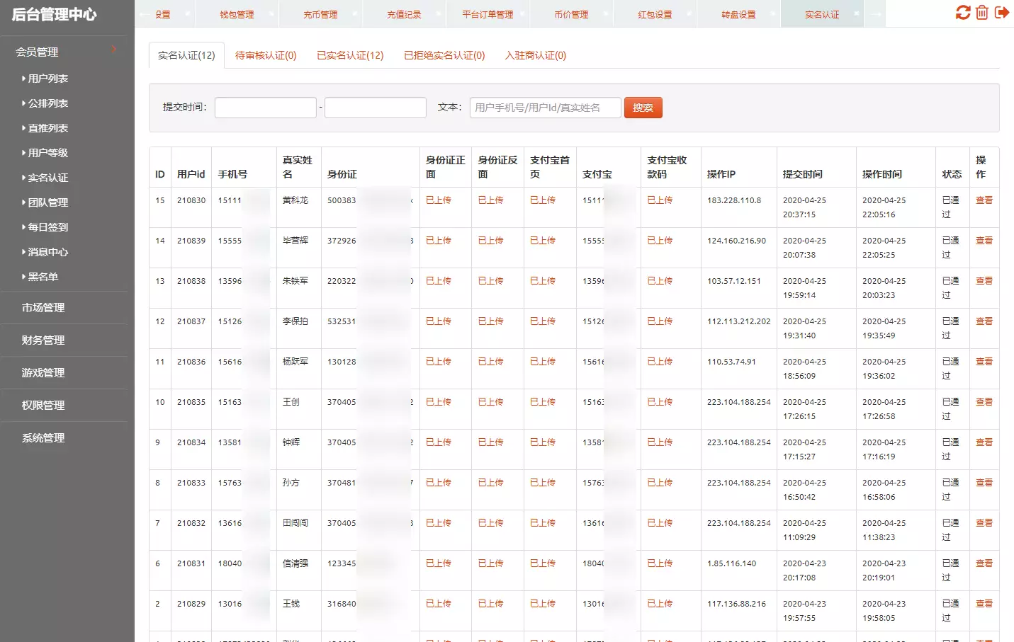Click 查看 for user 210836

coord(984,362)
